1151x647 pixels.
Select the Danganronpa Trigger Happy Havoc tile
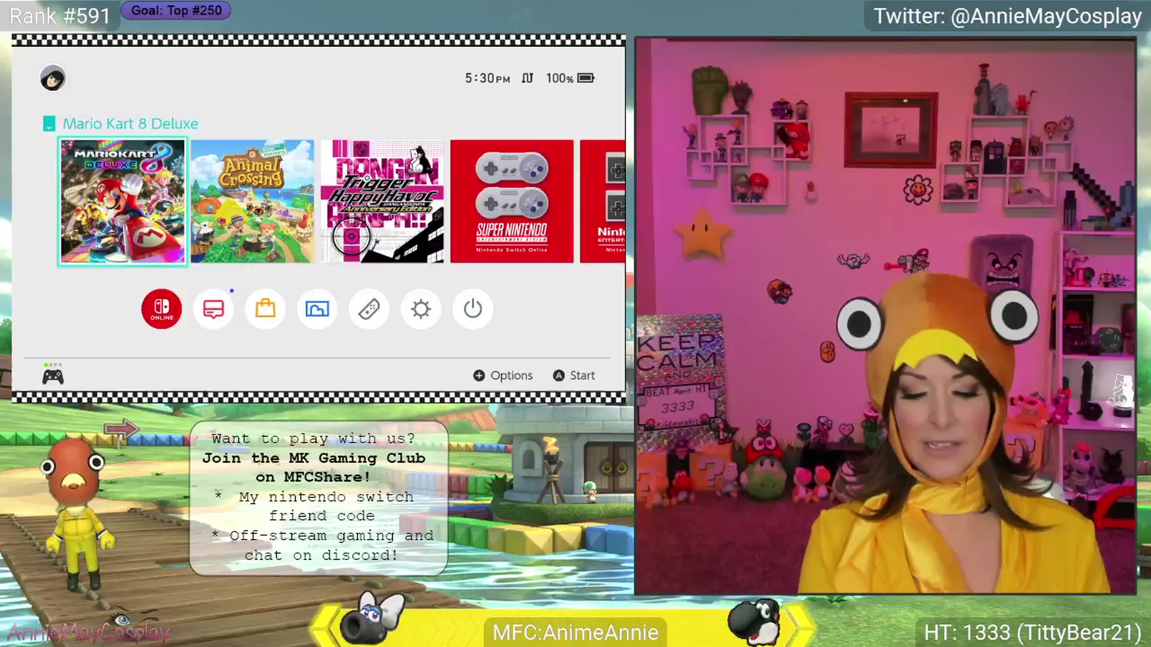coord(382,201)
